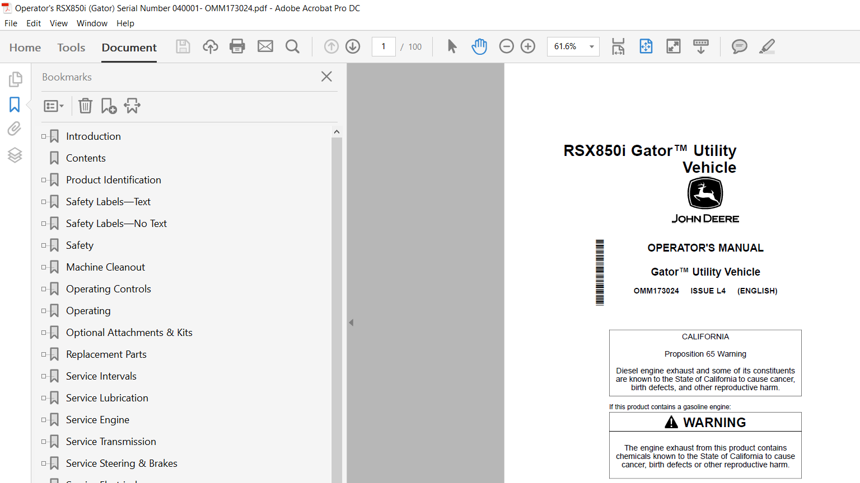Jump to Service Engine bookmark

(x=97, y=420)
